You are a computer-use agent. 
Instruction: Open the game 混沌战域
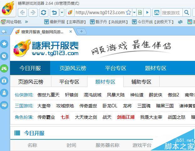coord(92,95)
